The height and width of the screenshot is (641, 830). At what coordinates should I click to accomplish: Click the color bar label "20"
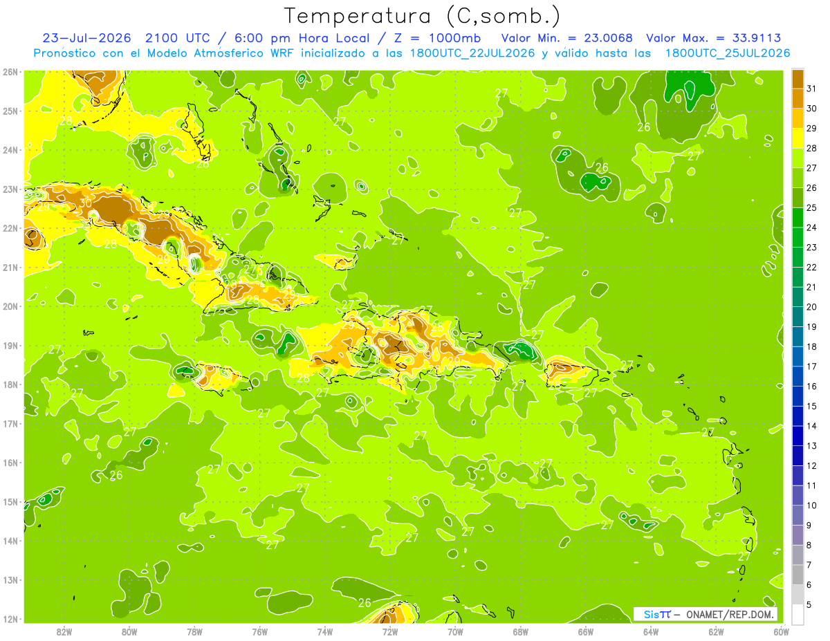point(812,307)
